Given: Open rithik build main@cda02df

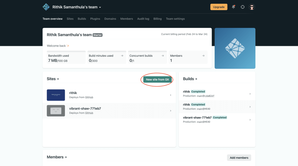Looking at the screenshot, I should tap(217, 94).
